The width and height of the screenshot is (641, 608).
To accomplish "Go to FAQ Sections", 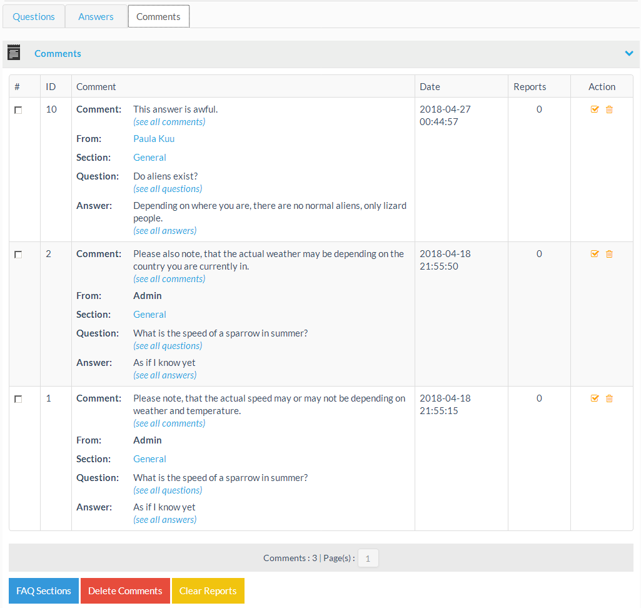I will point(44,591).
